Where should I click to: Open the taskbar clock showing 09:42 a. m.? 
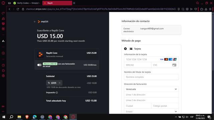[200, 117]
